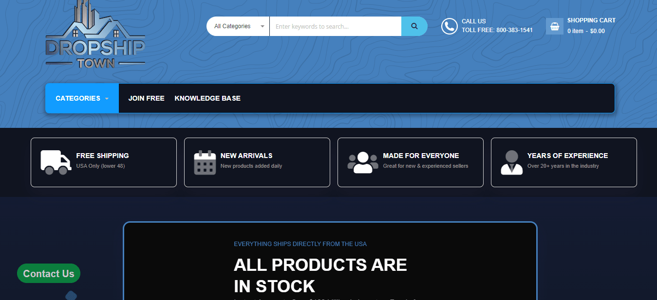
Task: Click the delivery truck Free Shipping icon
Action: coord(56,162)
